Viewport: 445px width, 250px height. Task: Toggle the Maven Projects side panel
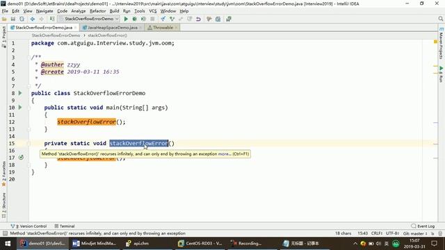(441, 43)
